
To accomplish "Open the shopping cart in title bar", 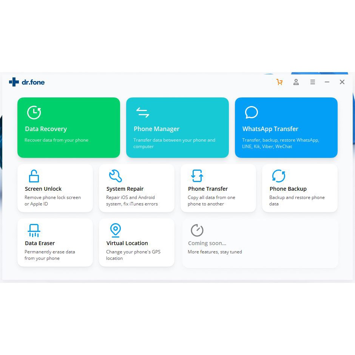I will coord(279,82).
